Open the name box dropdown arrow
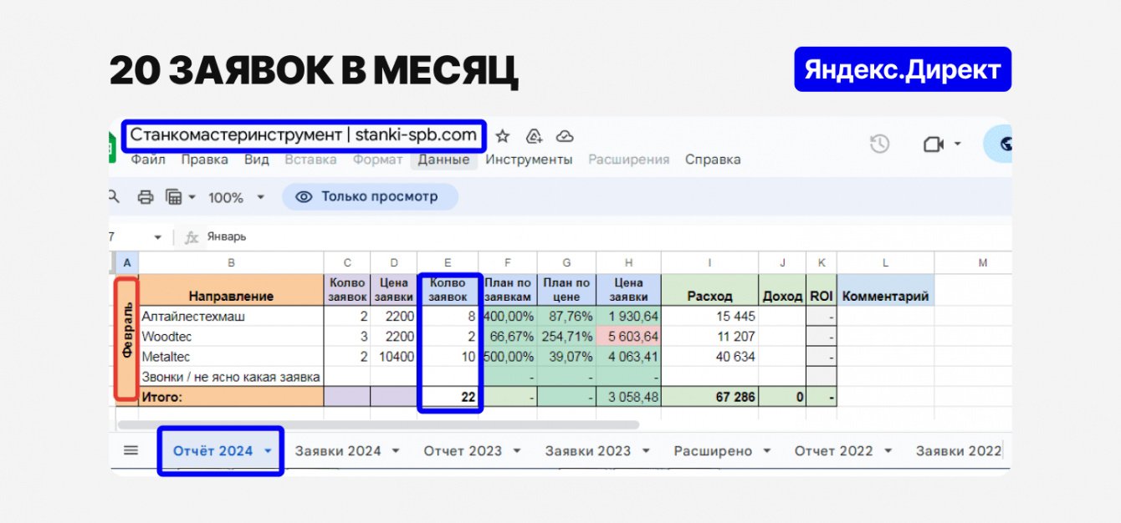The image size is (1121, 523). [157, 237]
